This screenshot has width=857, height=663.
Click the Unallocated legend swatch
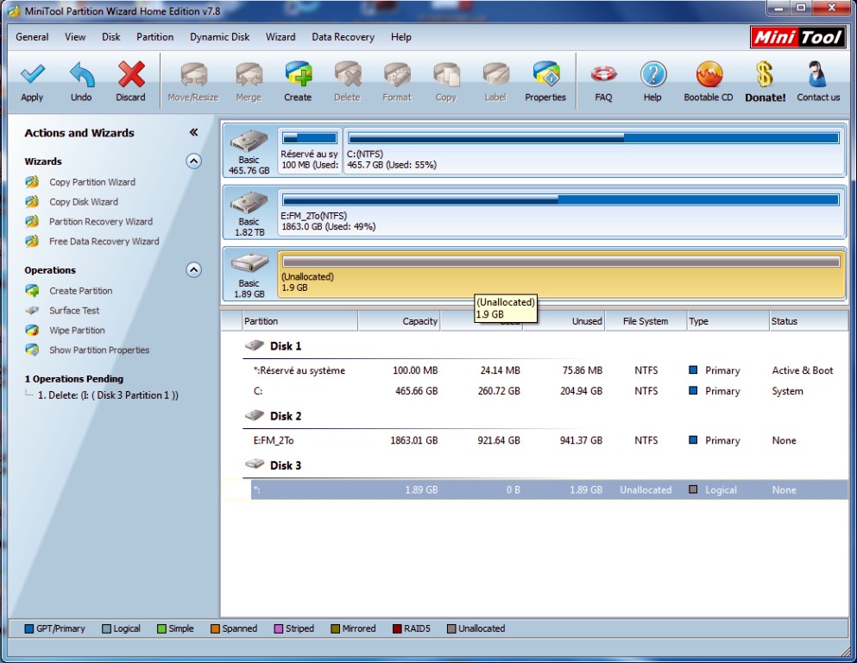coord(451,628)
